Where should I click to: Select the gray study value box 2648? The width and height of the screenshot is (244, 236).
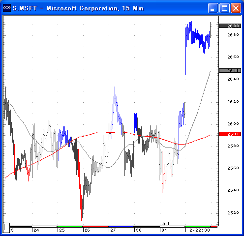tap(230, 70)
